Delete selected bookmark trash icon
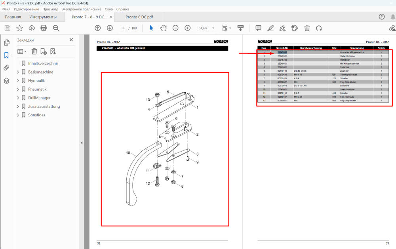Screen dimensions: 396x249 (x=34, y=51)
